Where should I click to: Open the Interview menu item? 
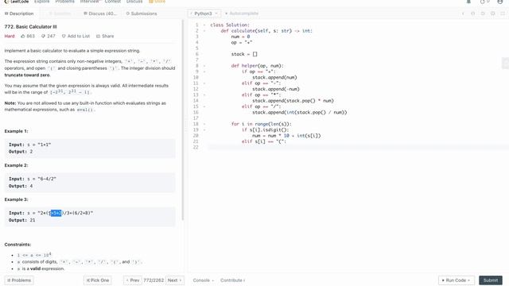point(90,2)
